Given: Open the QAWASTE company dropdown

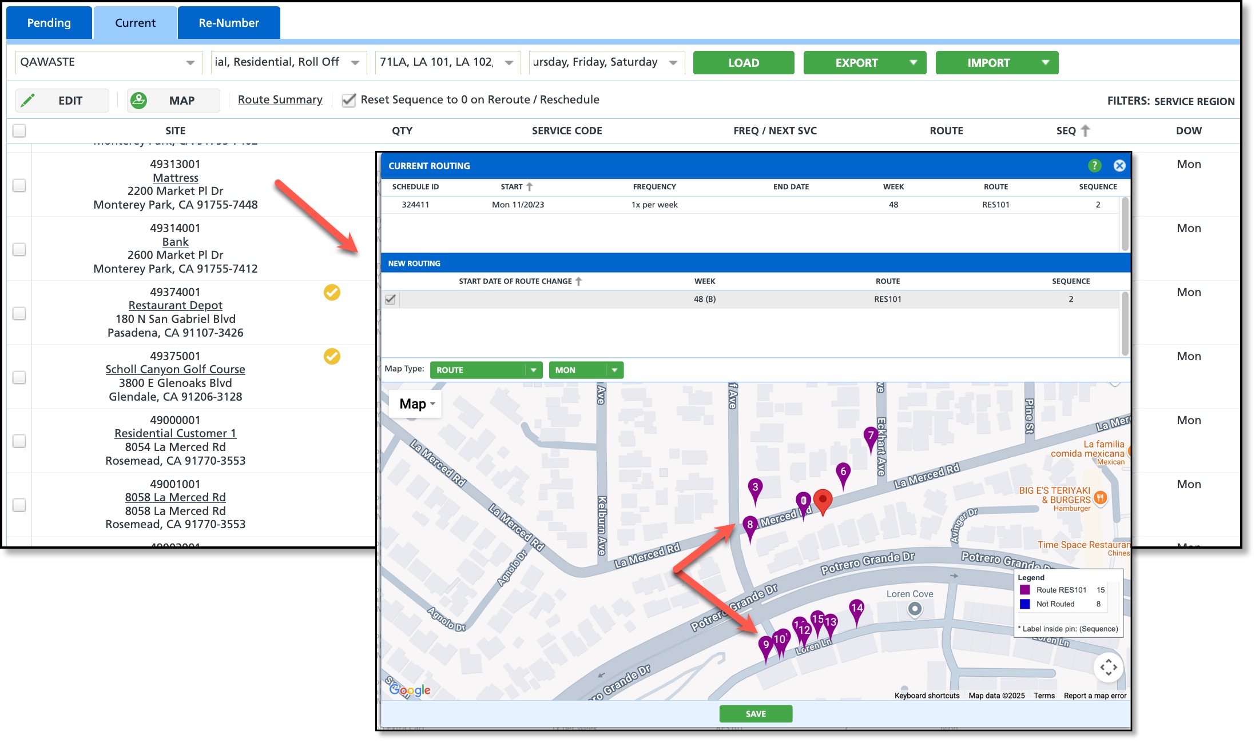Looking at the screenshot, I should tap(108, 62).
